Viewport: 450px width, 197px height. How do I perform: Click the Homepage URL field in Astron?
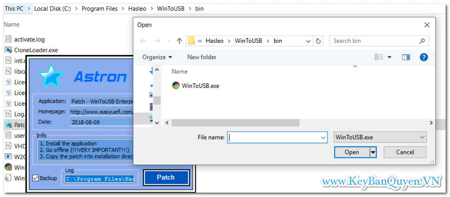[102, 112]
